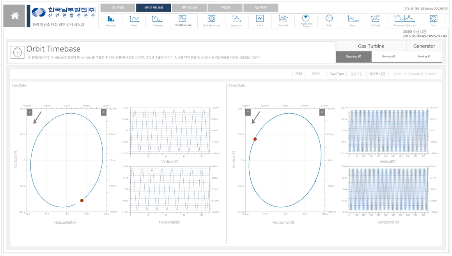The image size is (452, 256).
Task: Click the SyncData section label
Action: (19, 85)
